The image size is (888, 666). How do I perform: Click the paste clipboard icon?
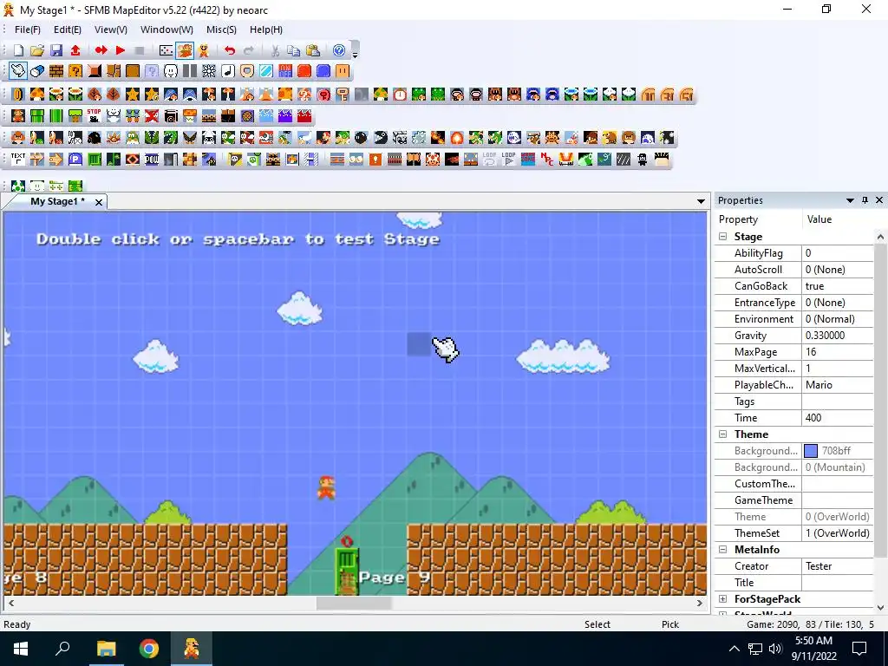tap(312, 50)
